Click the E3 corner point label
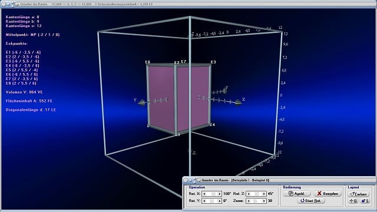Screen dimensions: 377x212 [213, 62]
